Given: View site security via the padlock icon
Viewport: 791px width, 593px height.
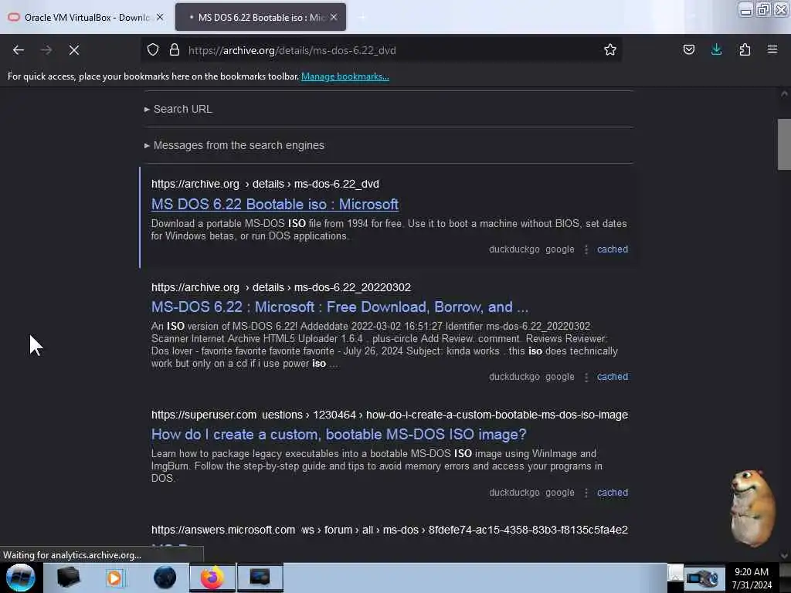Looking at the screenshot, I should click(175, 49).
